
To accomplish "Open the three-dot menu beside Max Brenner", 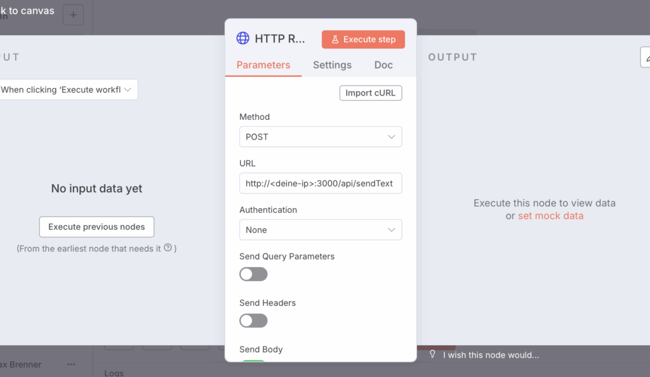I will tap(71, 364).
